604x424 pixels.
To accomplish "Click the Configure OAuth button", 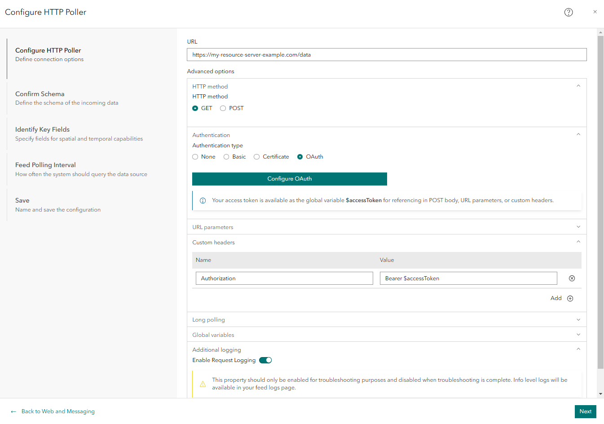I will click(290, 179).
